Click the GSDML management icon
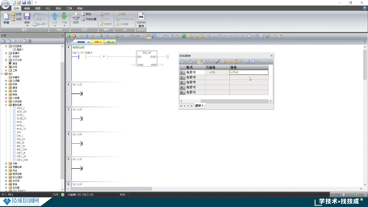 coord(141,20)
